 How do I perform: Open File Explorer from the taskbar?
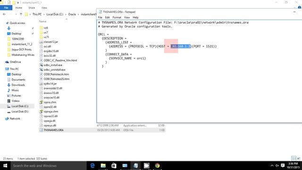[103, 166]
